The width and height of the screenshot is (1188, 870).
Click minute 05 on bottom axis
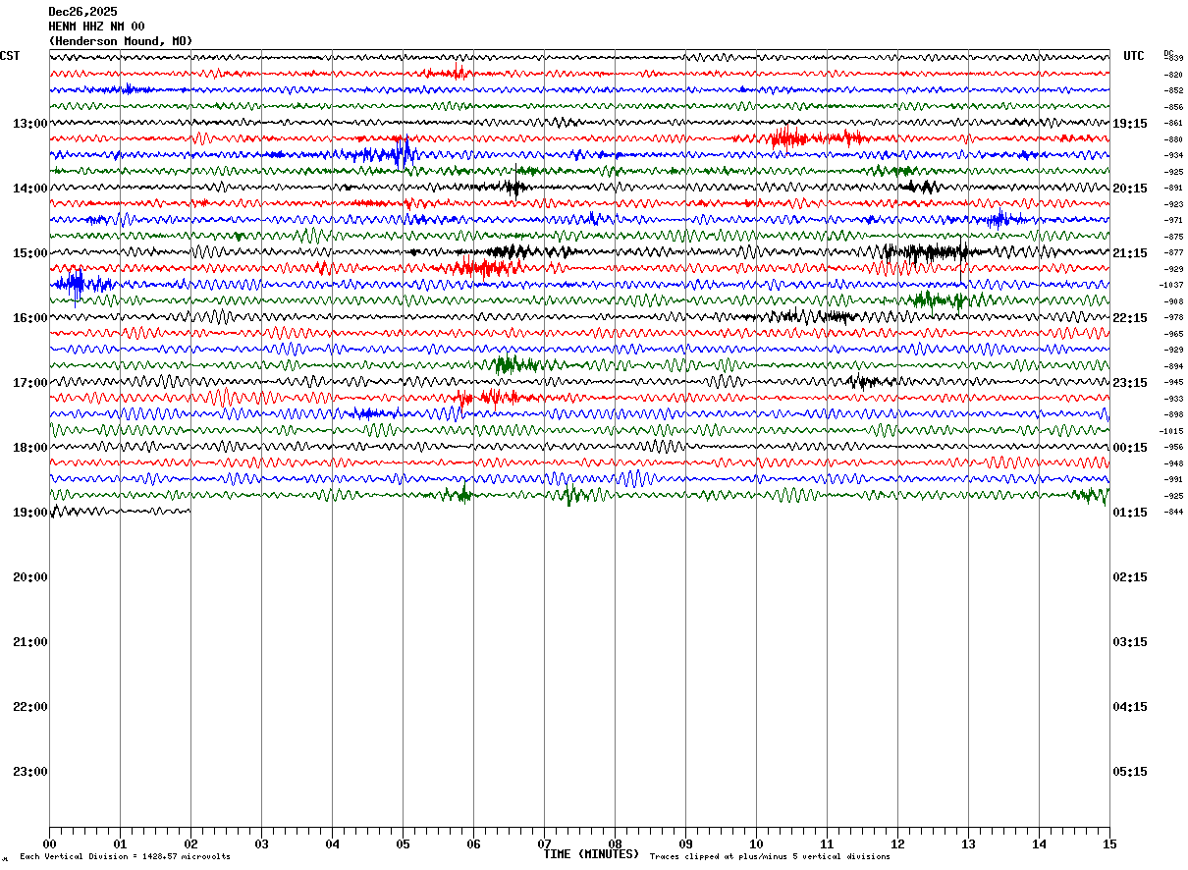(403, 843)
